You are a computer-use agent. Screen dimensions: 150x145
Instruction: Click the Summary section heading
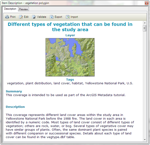pos(14,91)
